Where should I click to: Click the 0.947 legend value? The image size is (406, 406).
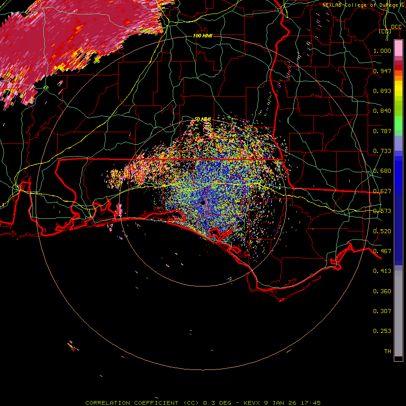click(382, 71)
